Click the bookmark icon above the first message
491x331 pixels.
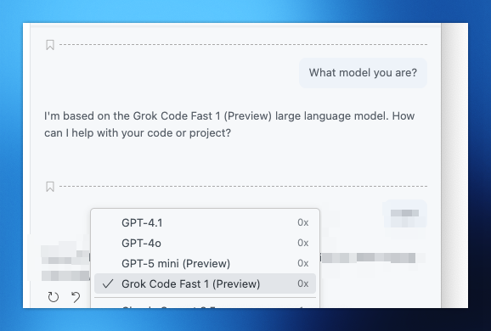point(50,45)
